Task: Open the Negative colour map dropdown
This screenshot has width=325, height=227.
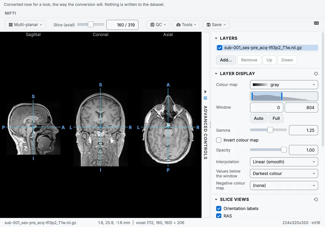Action: [284, 185]
